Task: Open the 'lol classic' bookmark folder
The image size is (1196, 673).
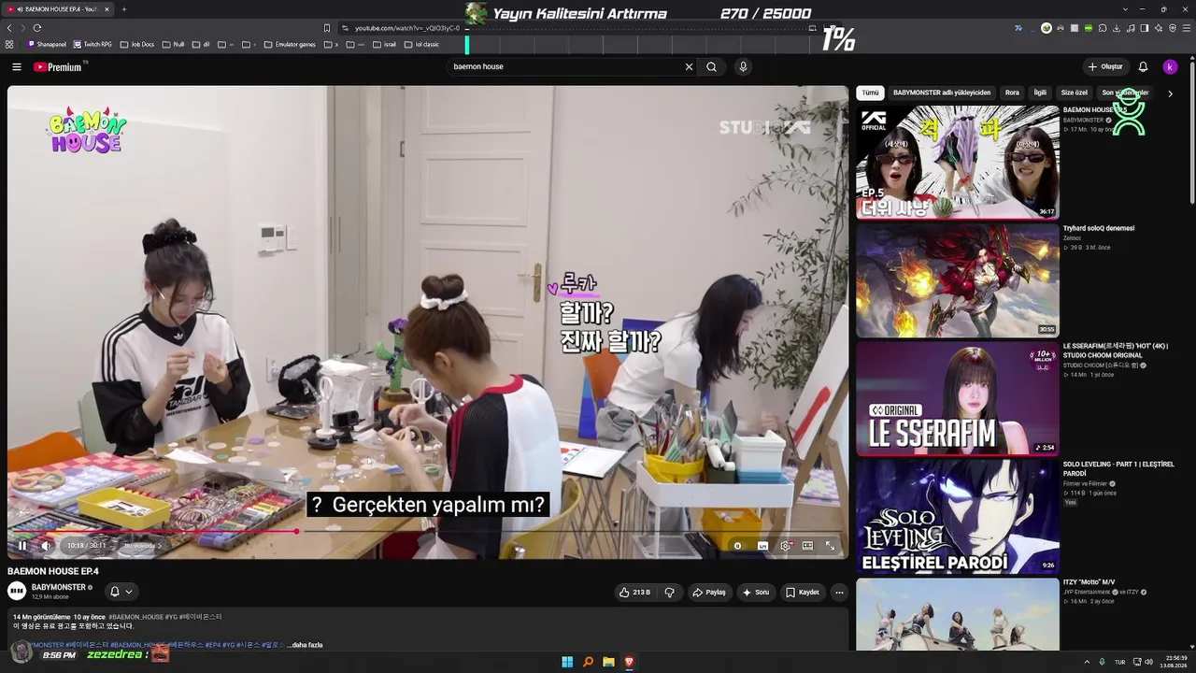Action: [421, 44]
